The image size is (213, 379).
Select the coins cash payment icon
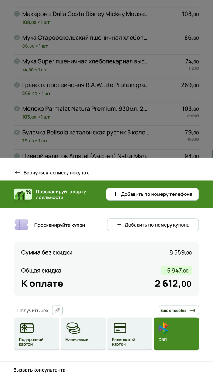(73, 328)
